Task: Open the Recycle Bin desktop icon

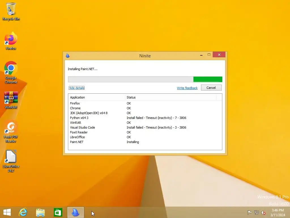Action: pyautogui.click(x=11, y=11)
